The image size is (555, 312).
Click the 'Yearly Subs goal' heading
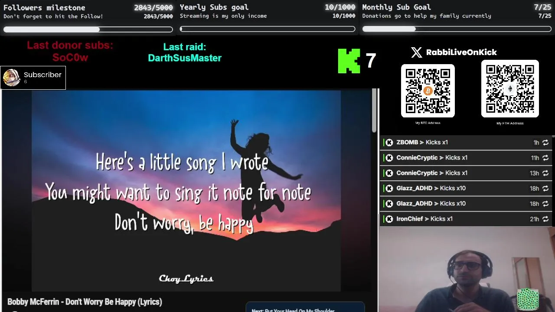214,7
